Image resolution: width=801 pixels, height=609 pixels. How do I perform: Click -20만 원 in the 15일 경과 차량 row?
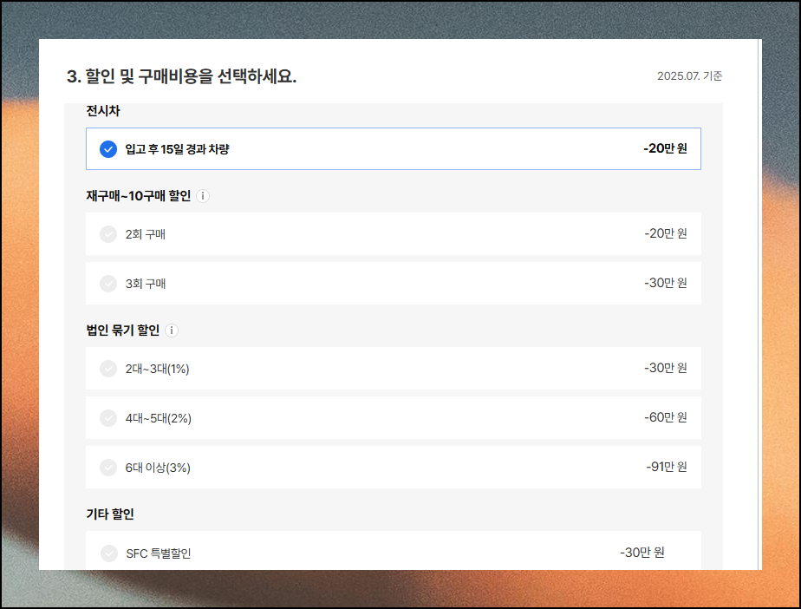coord(665,149)
